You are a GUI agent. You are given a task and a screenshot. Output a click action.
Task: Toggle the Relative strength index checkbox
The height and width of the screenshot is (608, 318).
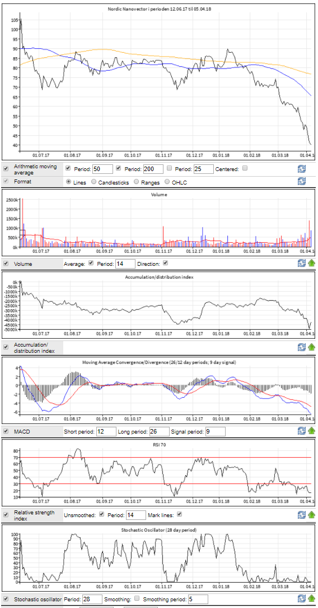coord(6,515)
